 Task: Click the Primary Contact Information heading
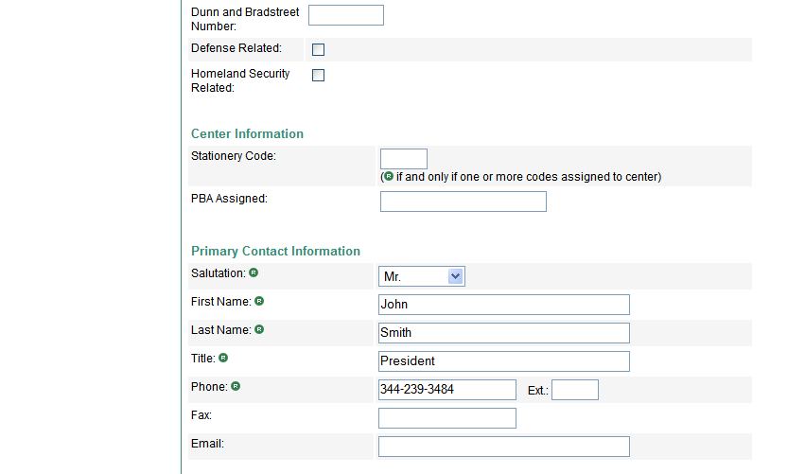point(275,252)
